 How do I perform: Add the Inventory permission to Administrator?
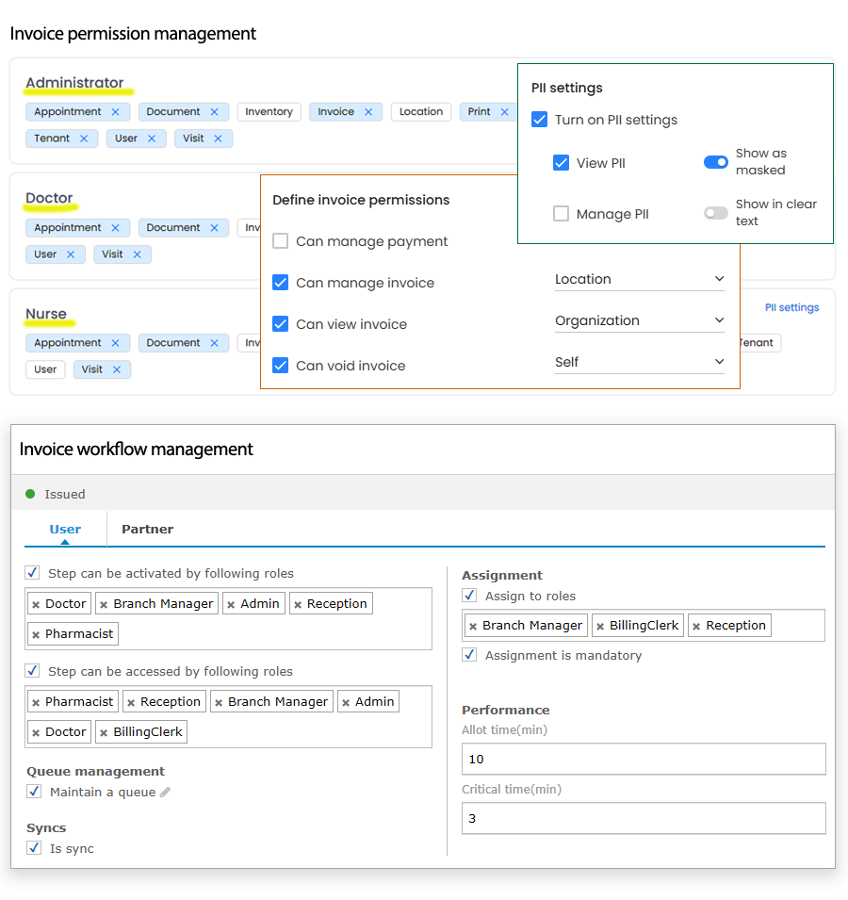[269, 112]
